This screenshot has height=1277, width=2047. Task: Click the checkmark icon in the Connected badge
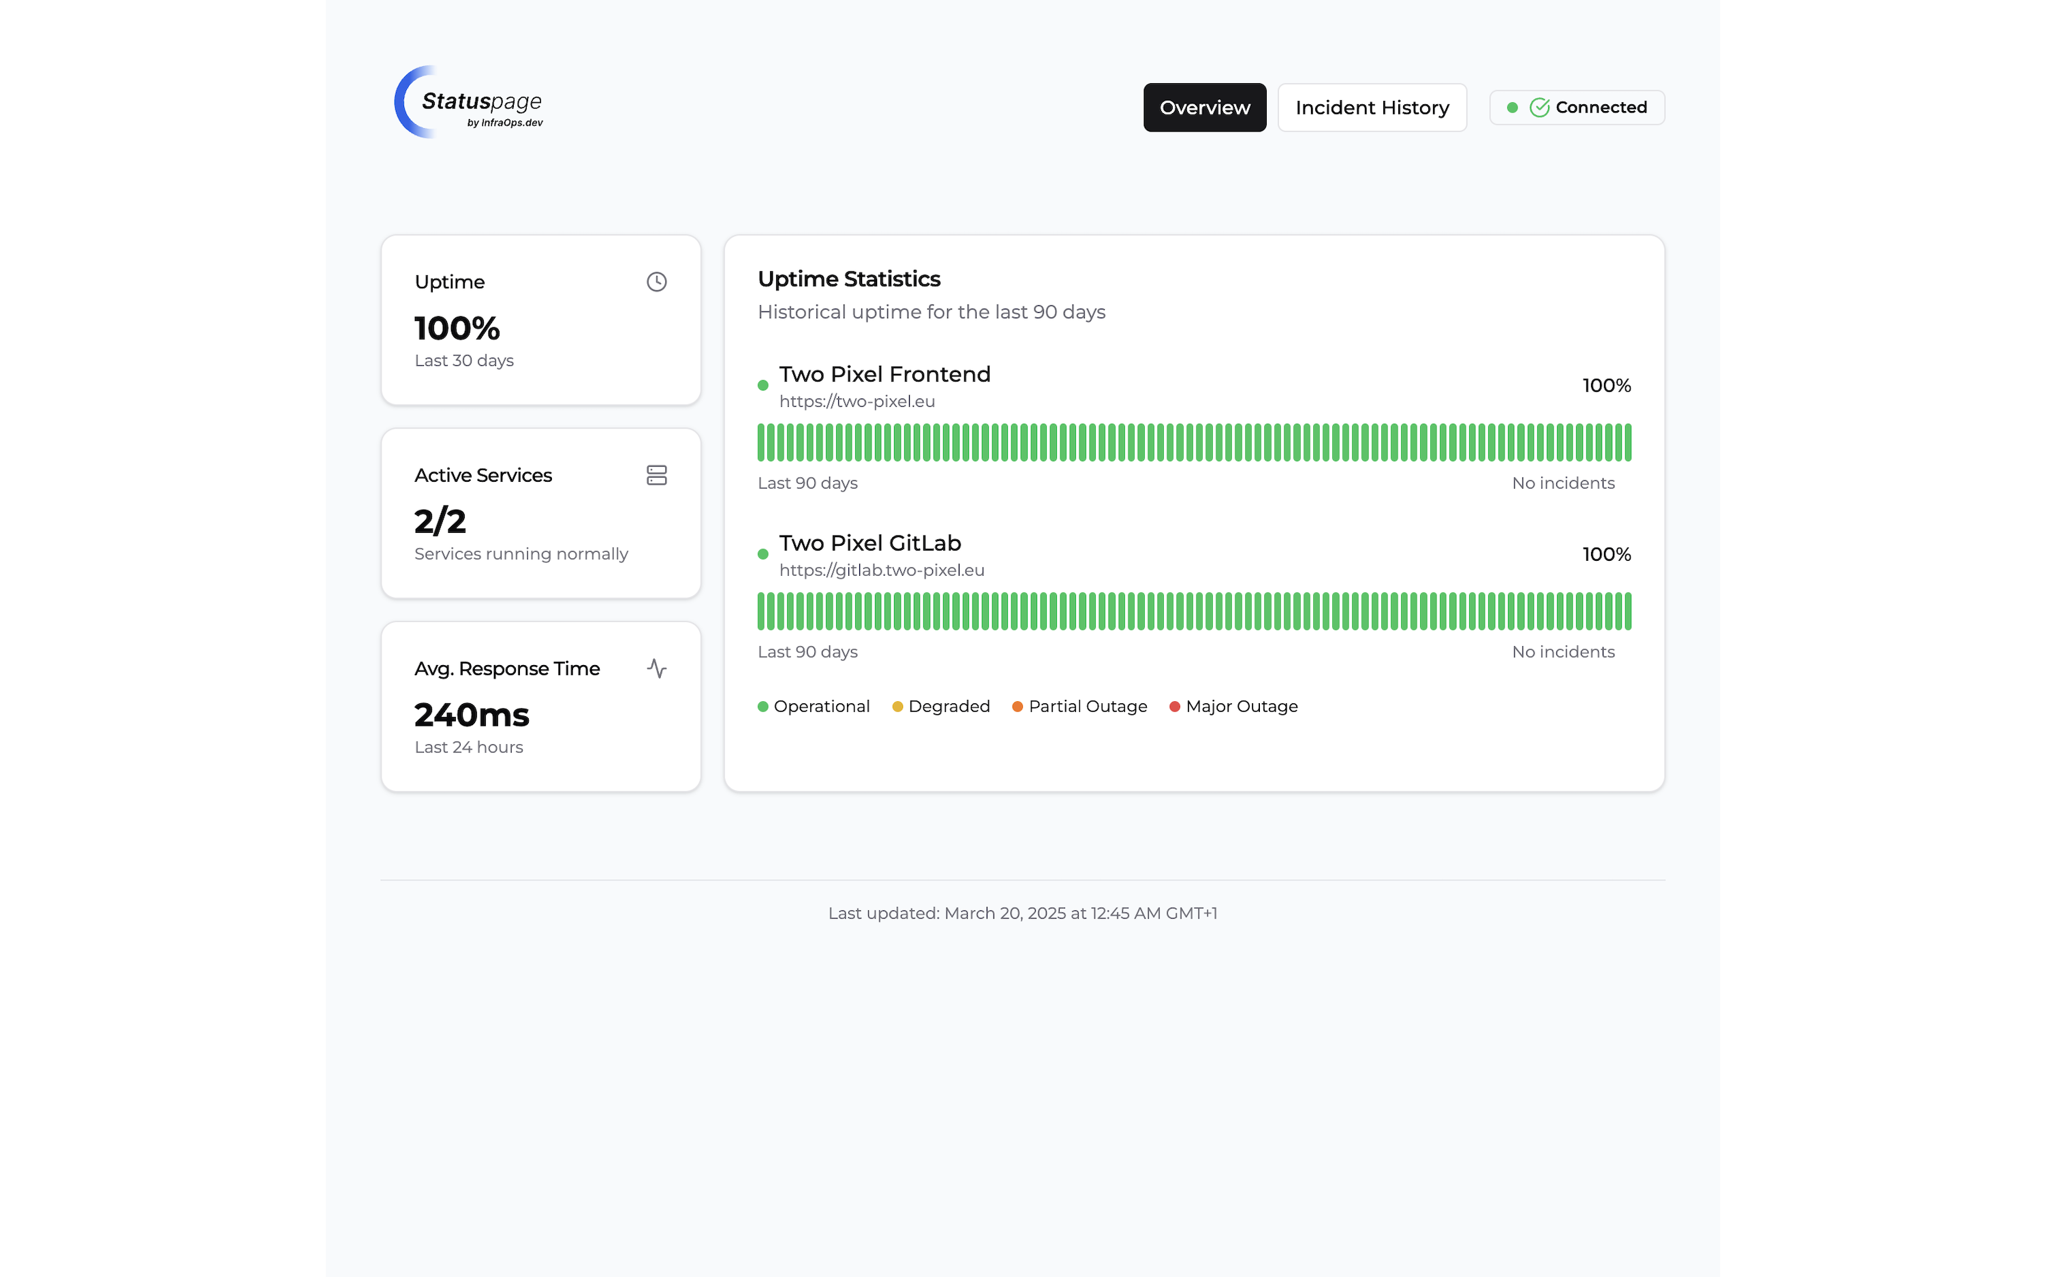(1539, 107)
